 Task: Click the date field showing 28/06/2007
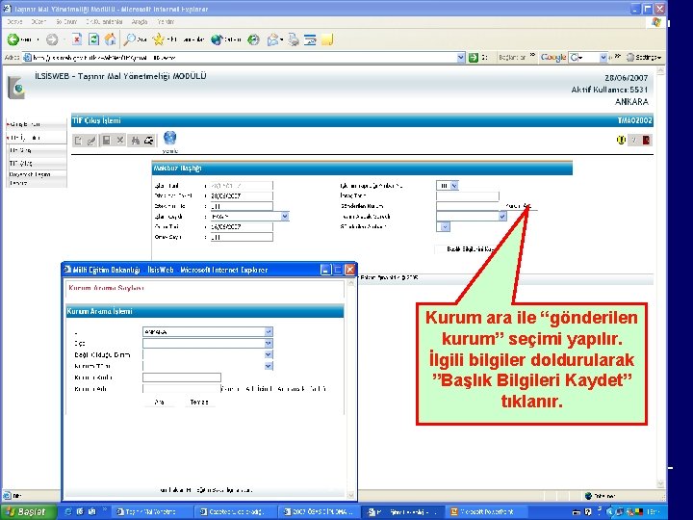[242, 195]
